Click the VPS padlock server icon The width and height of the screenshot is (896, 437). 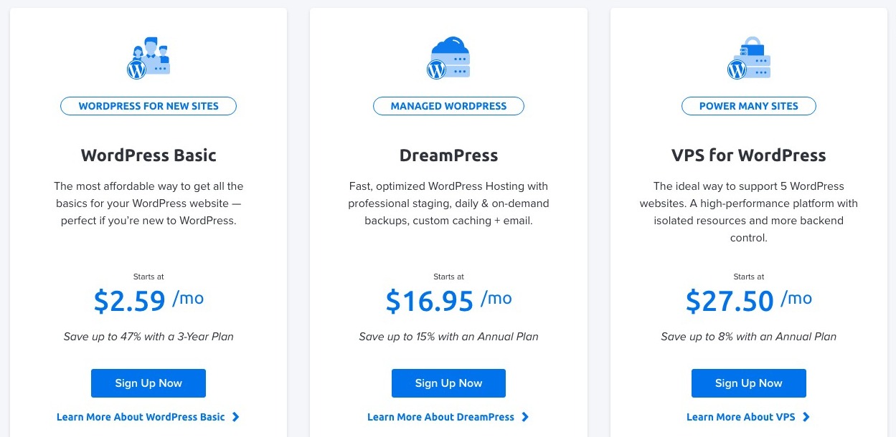(748, 58)
